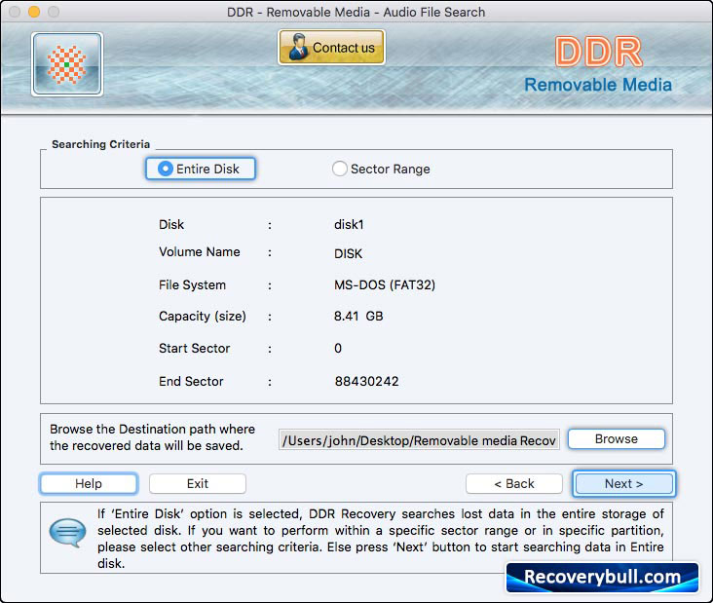
Task: Click the Start Sector value 0
Action: click(338, 349)
